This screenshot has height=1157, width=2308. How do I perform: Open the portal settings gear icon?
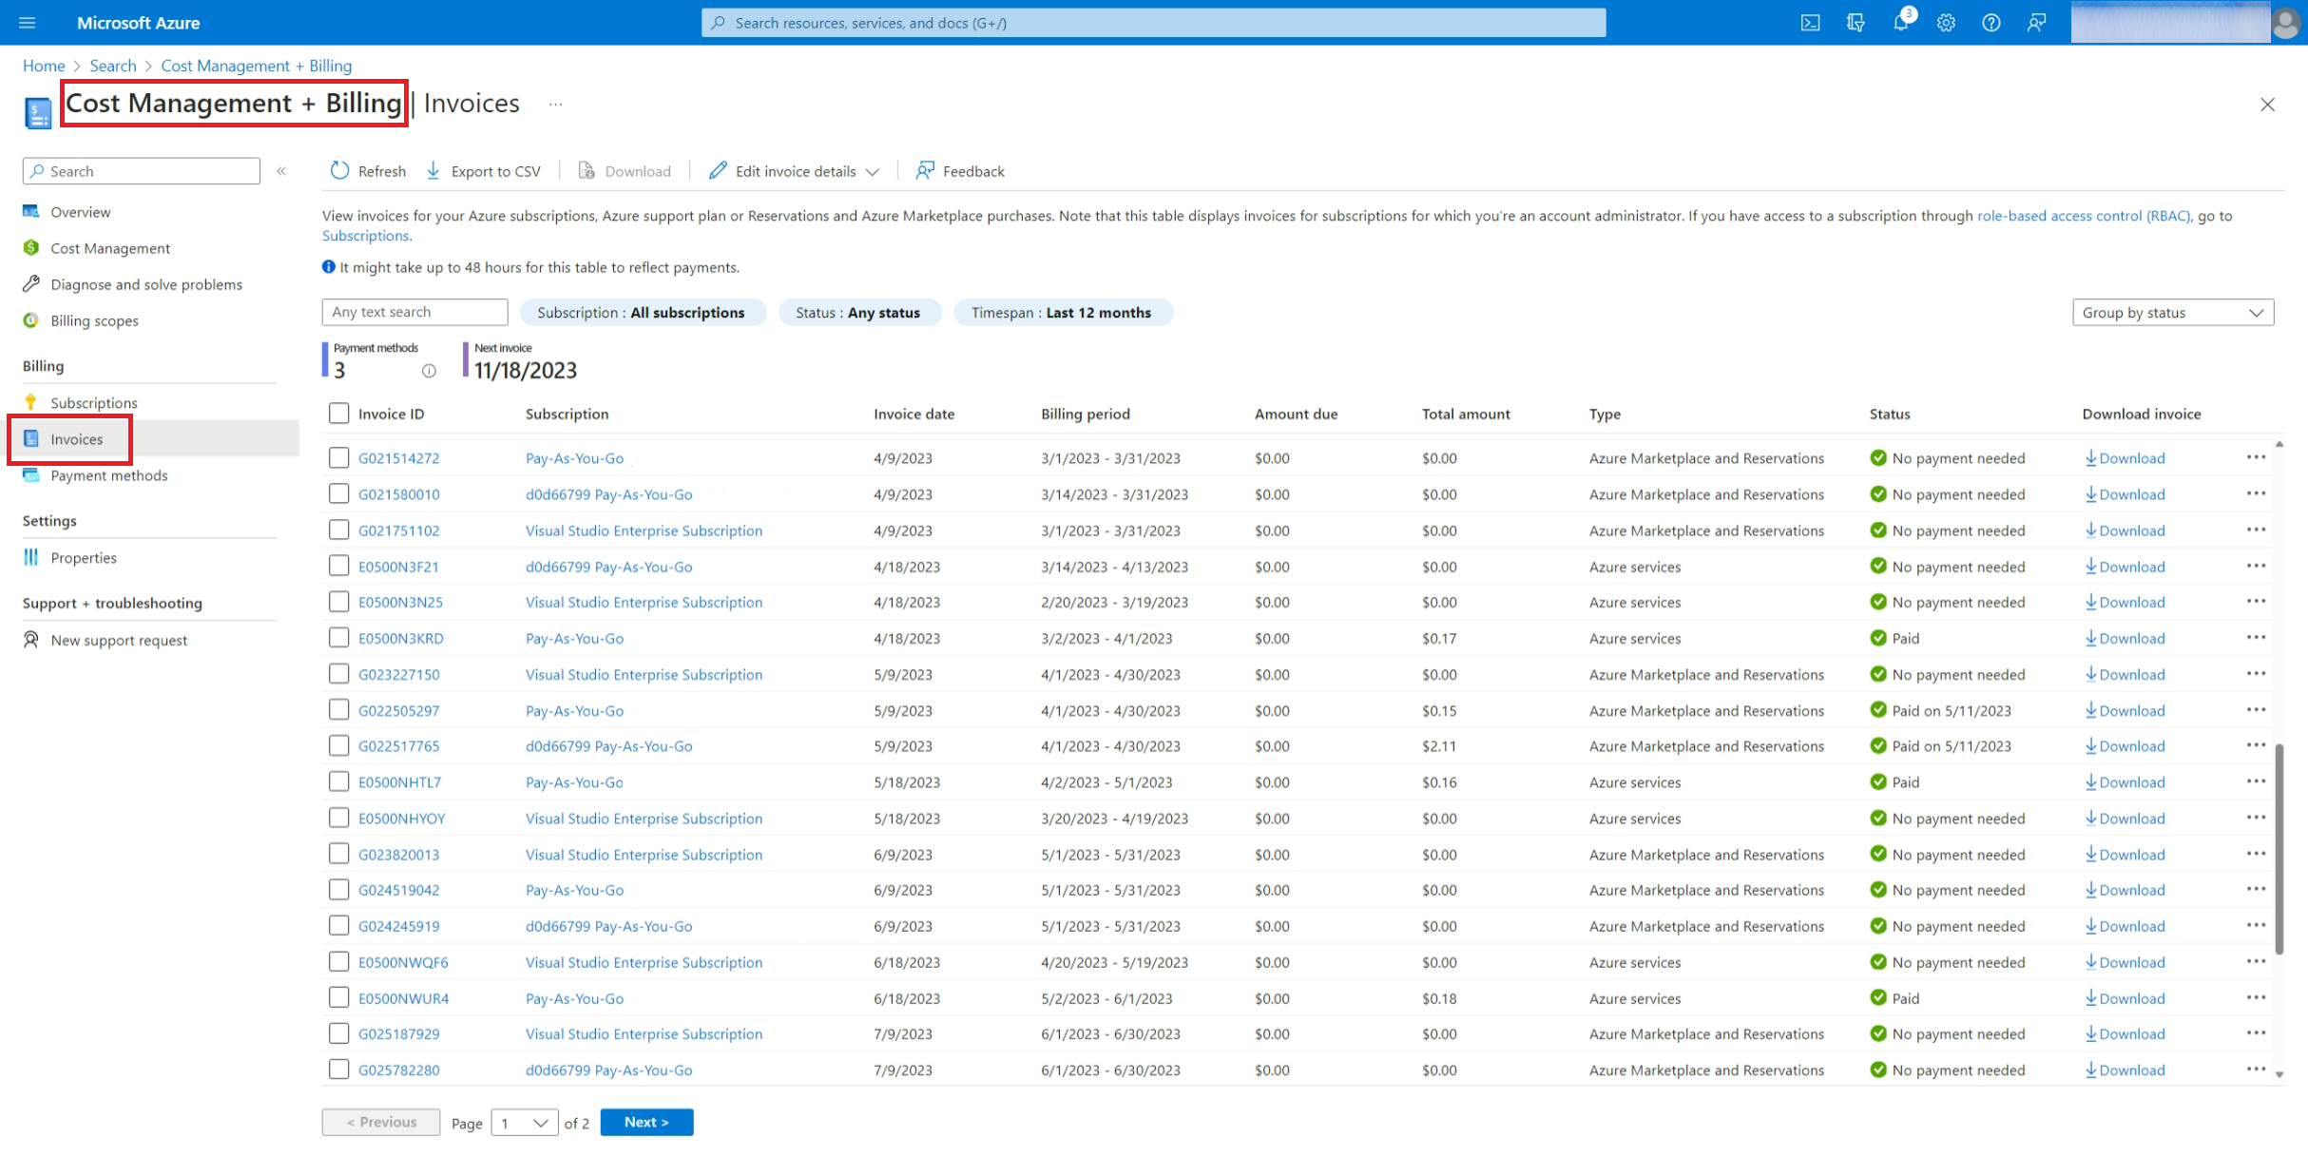[x=1946, y=23]
